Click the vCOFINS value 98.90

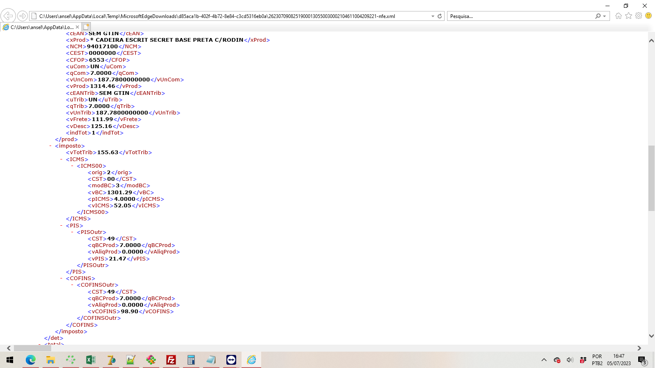(129, 311)
